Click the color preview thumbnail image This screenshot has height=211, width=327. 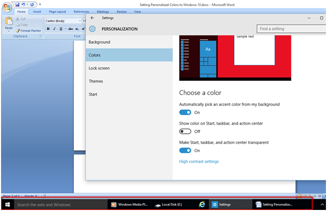coord(235,58)
